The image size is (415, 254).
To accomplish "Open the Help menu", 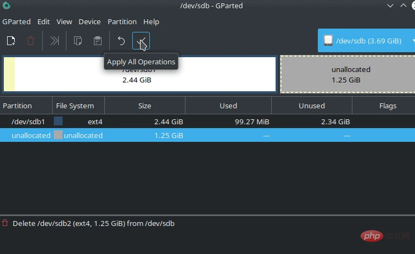I will click(151, 22).
